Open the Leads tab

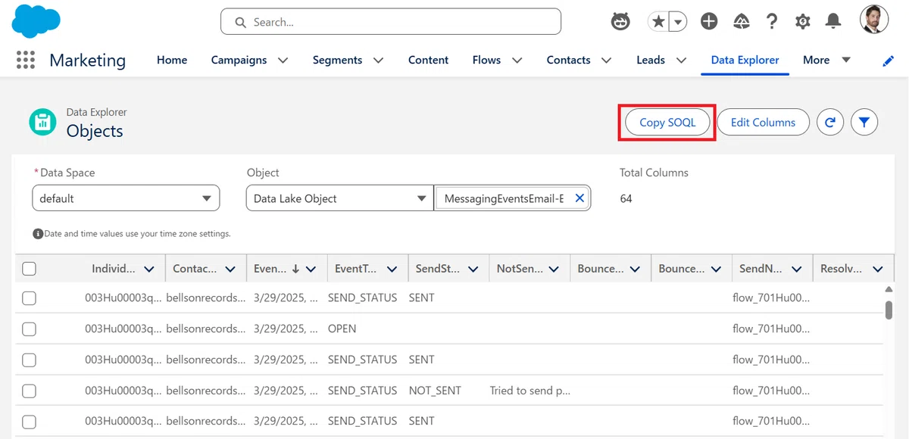coord(651,60)
